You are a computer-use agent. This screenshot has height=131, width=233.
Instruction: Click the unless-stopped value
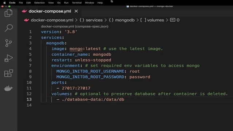coord(93,60)
